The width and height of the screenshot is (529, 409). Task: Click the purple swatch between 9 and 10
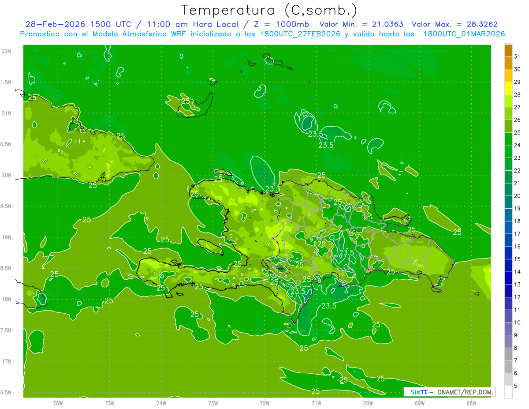[x=508, y=329]
